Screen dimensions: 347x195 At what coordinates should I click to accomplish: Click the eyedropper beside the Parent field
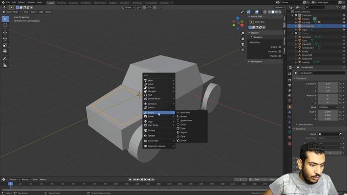point(340,134)
